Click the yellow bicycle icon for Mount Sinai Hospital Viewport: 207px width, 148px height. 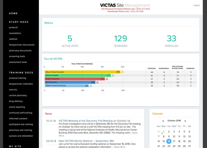click(x=122, y=72)
